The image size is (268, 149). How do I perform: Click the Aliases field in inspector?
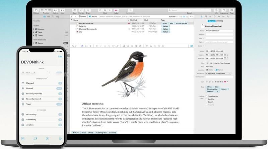click(219, 35)
